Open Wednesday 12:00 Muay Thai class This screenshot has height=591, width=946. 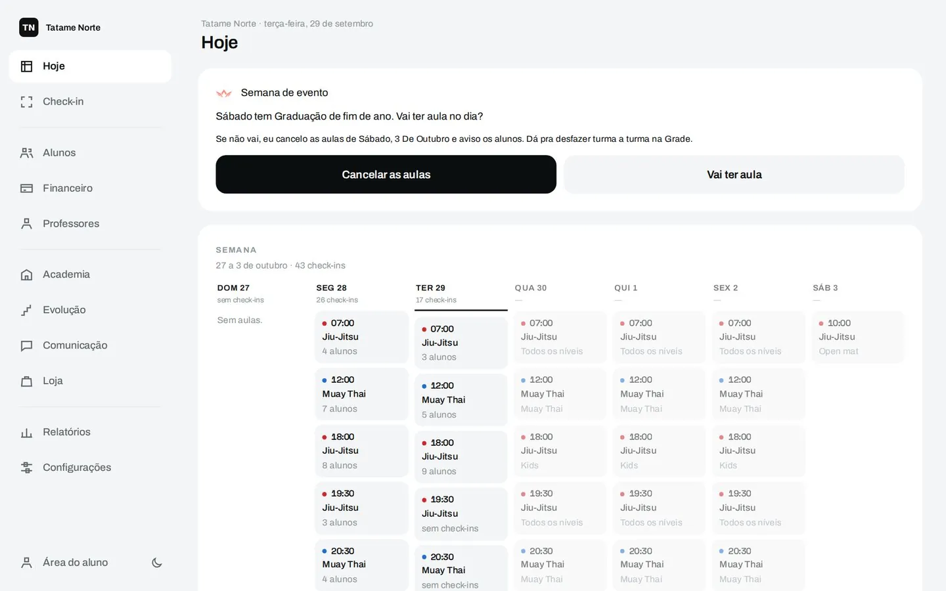[560, 394]
